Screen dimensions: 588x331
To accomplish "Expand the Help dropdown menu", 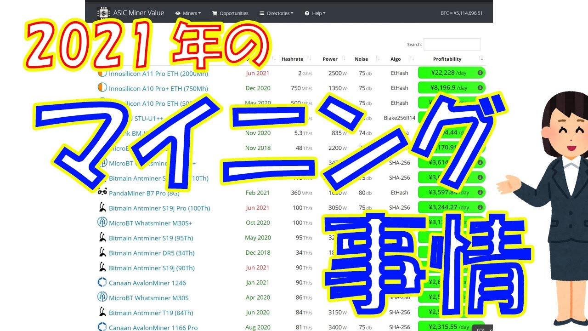I will (315, 13).
